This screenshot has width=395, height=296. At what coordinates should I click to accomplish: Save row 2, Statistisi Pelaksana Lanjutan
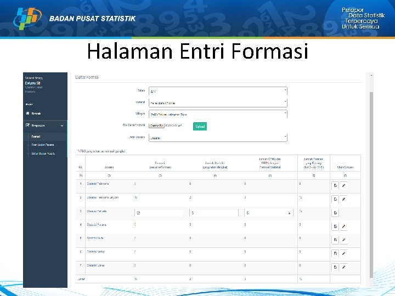(x=335, y=199)
